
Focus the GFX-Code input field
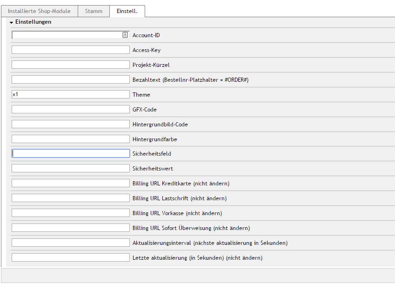pyautogui.click(x=70, y=109)
